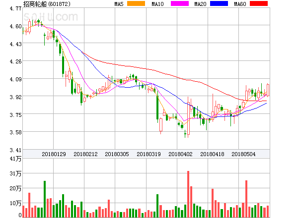Click the 20180504 date label
Screen dimensions: 298x218
tap(243, 154)
